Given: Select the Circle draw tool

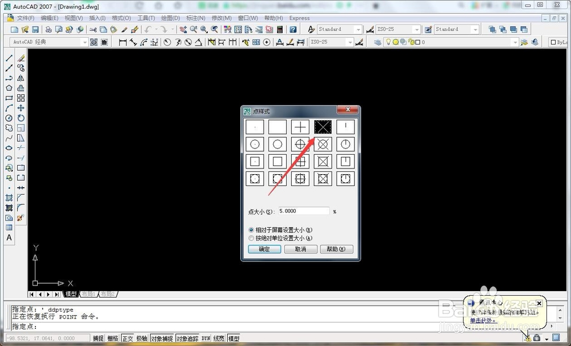Looking at the screenshot, I should point(9,118).
